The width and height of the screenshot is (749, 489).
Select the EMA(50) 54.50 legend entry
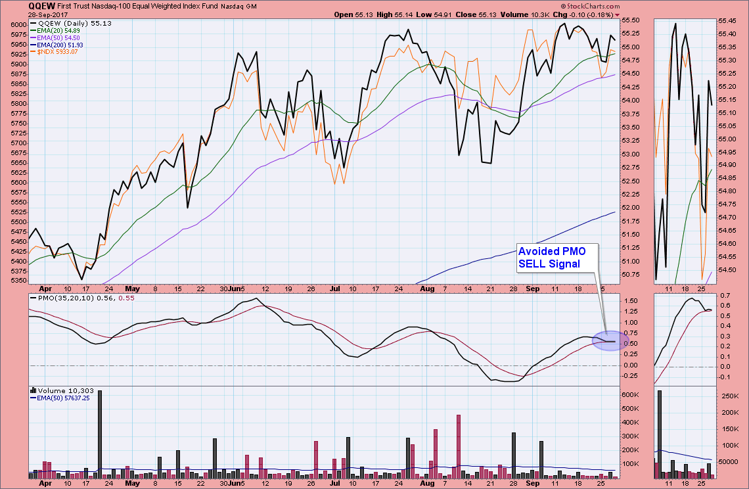[x=55, y=37]
